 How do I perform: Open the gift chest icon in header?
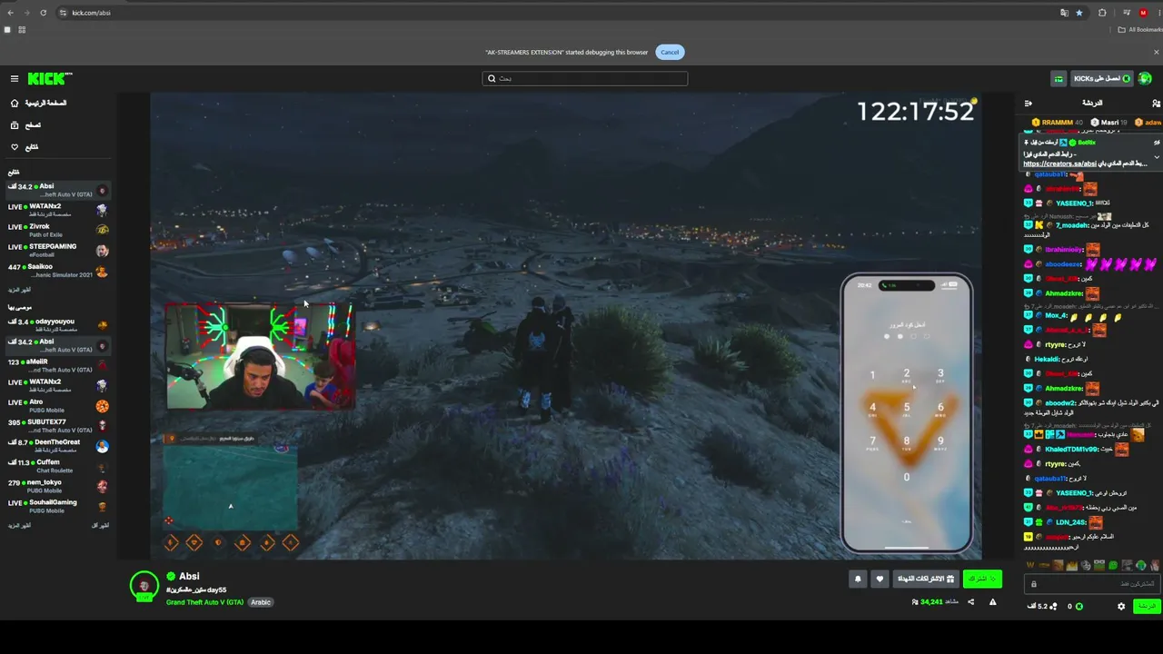pyautogui.click(x=1059, y=79)
